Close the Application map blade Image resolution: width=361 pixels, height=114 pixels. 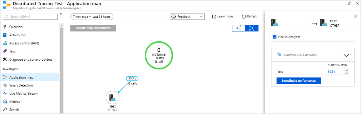(x=357, y=4)
